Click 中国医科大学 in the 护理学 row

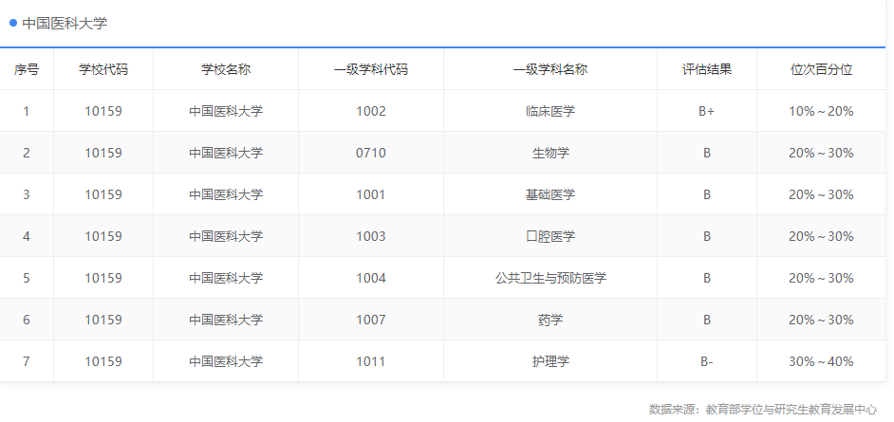point(226,361)
